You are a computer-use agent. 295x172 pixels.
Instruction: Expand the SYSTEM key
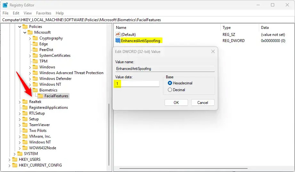click(14, 154)
